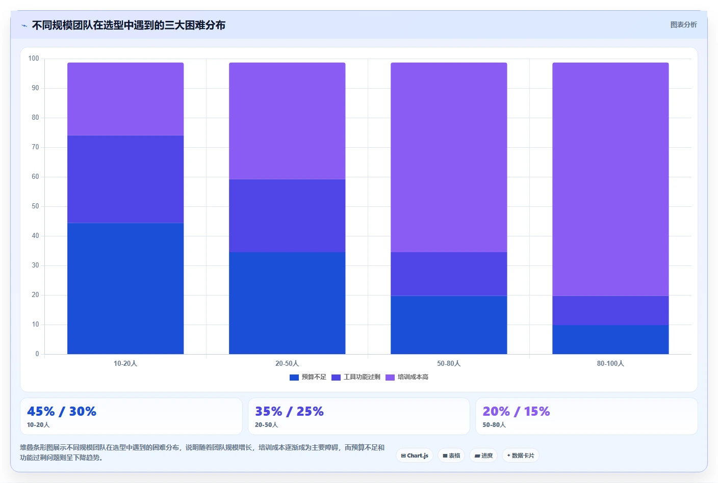
Task: Click the 表格 tag button
Action: point(451,455)
